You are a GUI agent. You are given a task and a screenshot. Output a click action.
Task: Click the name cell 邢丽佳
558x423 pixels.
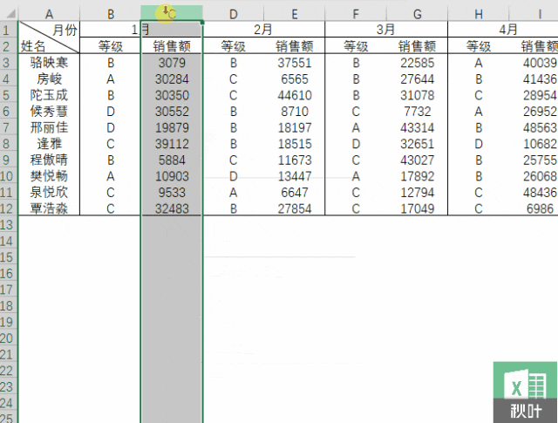click(49, 127)
